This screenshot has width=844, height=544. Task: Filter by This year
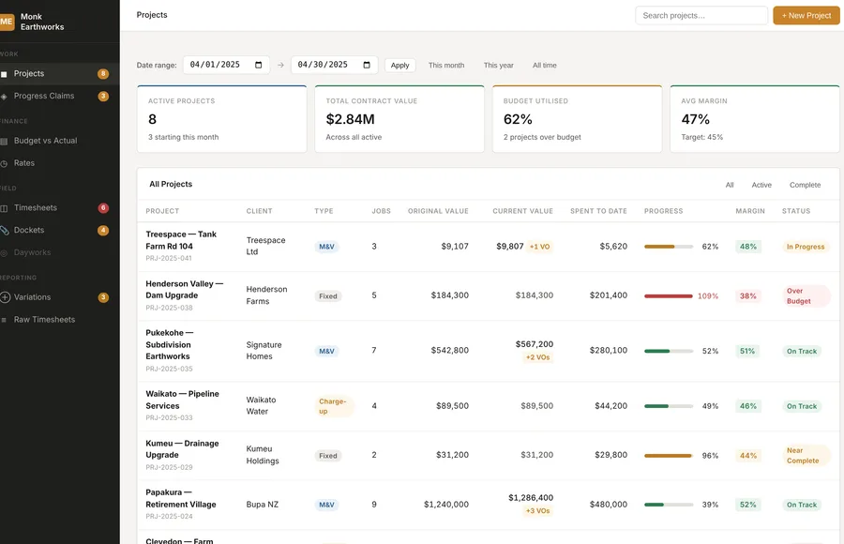tap(499, 65)
